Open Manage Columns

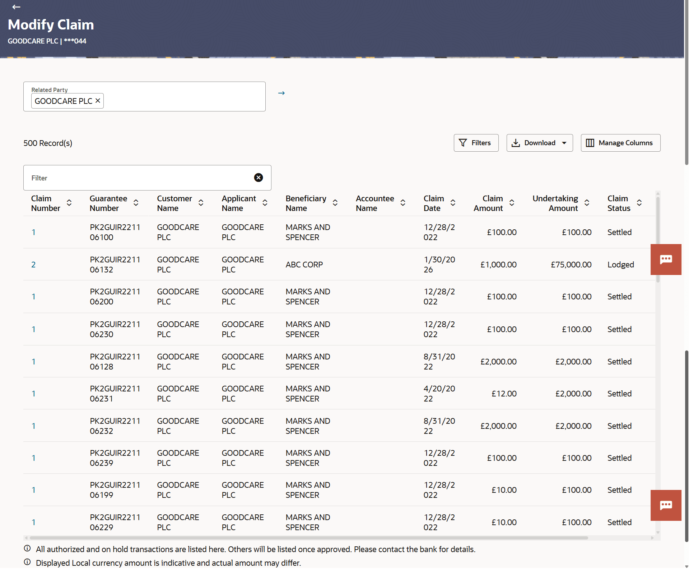tap(620, 143)
